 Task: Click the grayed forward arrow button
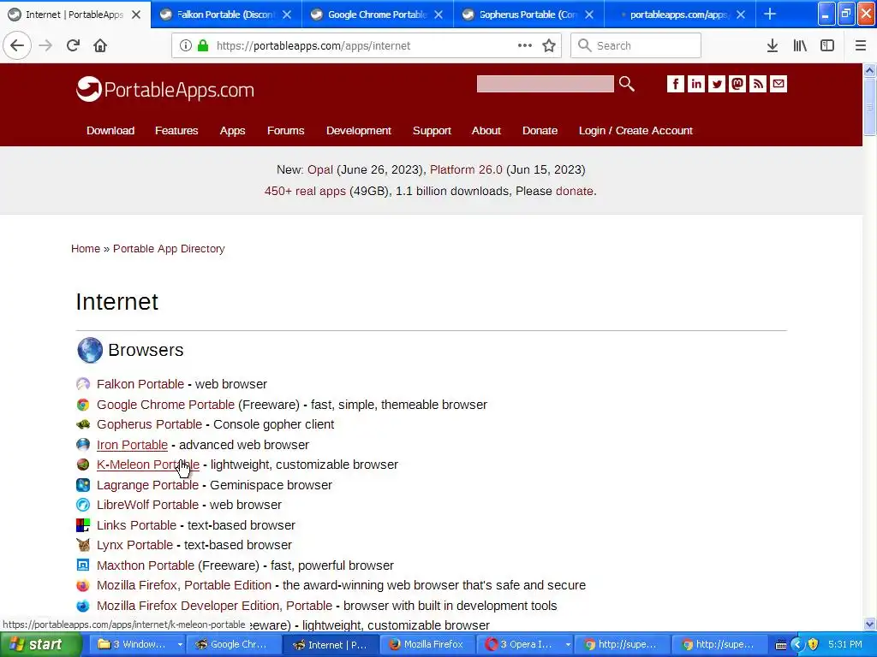45,45
